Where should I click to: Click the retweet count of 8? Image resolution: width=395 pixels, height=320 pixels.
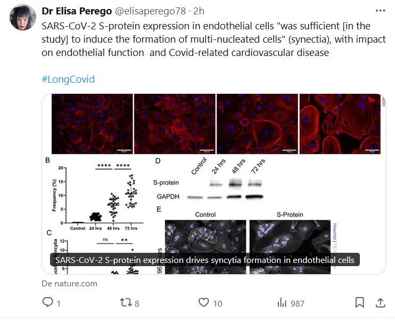click(x=137, y=303)
